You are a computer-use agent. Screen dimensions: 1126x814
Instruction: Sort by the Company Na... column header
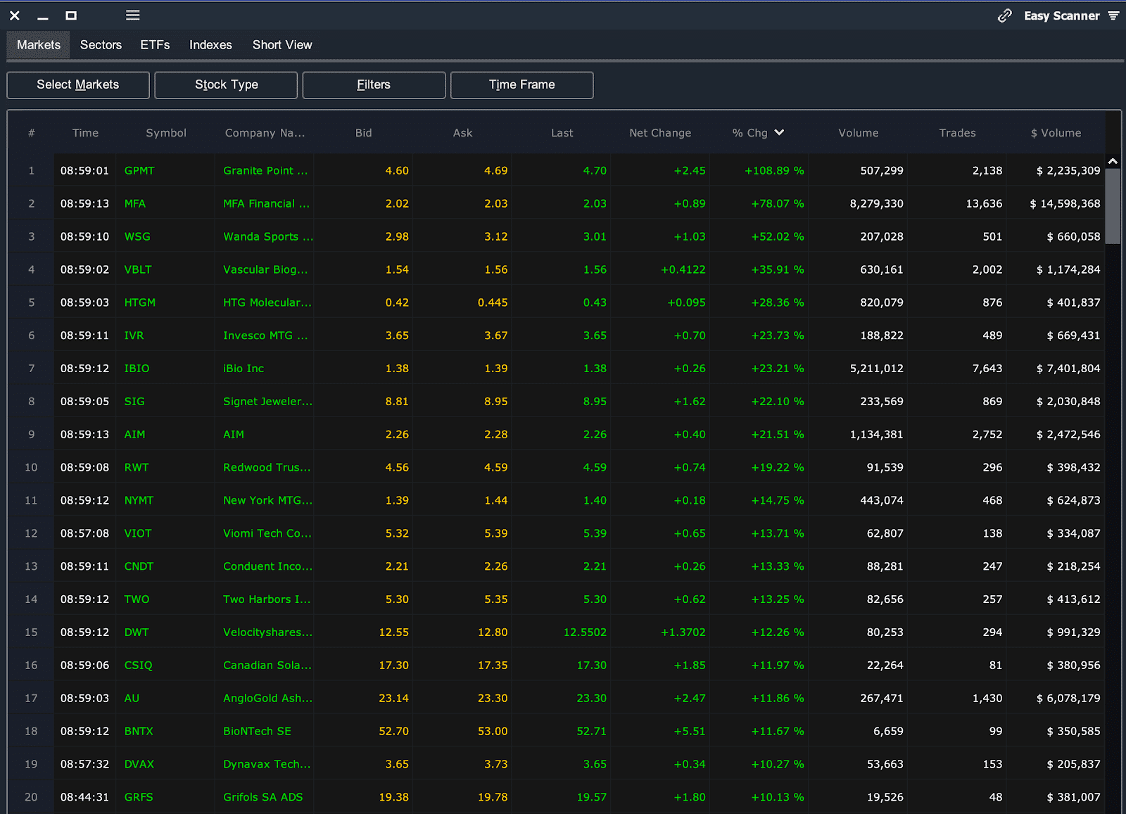tap(265, 133)
